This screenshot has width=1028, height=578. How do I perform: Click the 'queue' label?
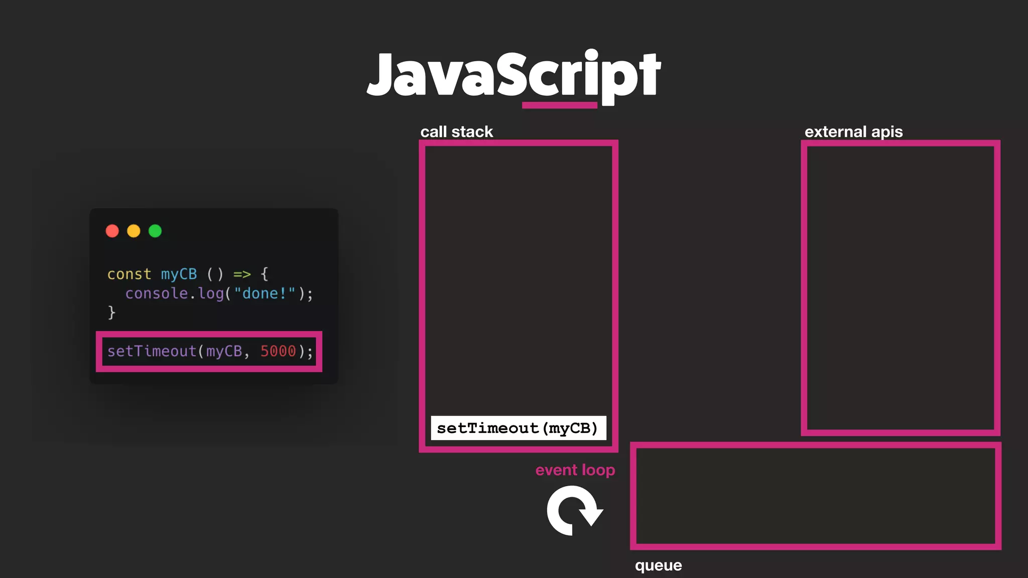click(x=659, y=565)
